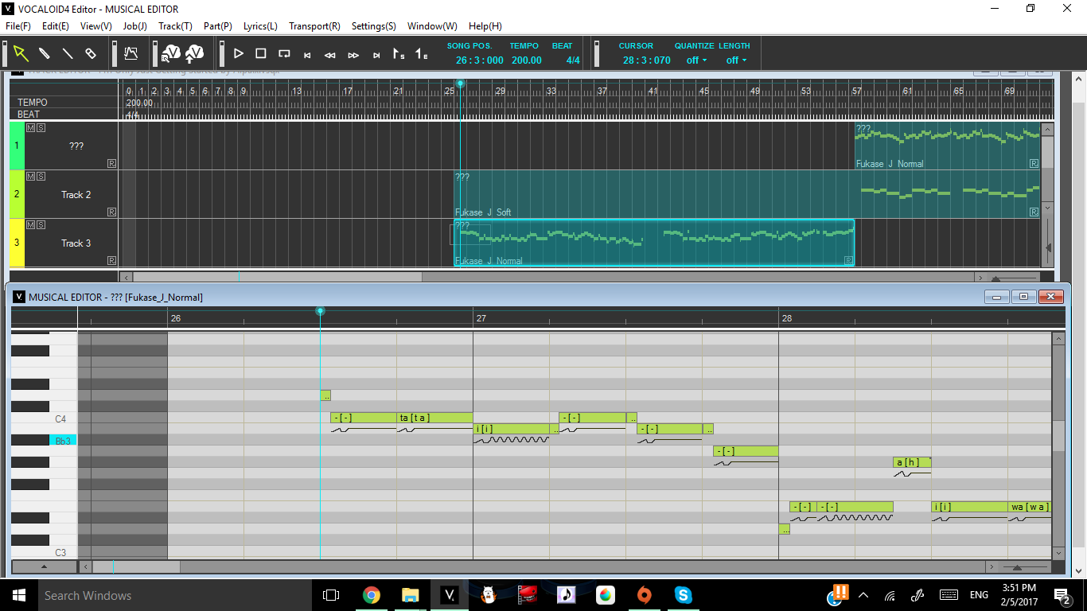Click measure 27 in Musical Editor ruler
Image resolution: width=1087 pixels, height=611 pixels.
481,318
